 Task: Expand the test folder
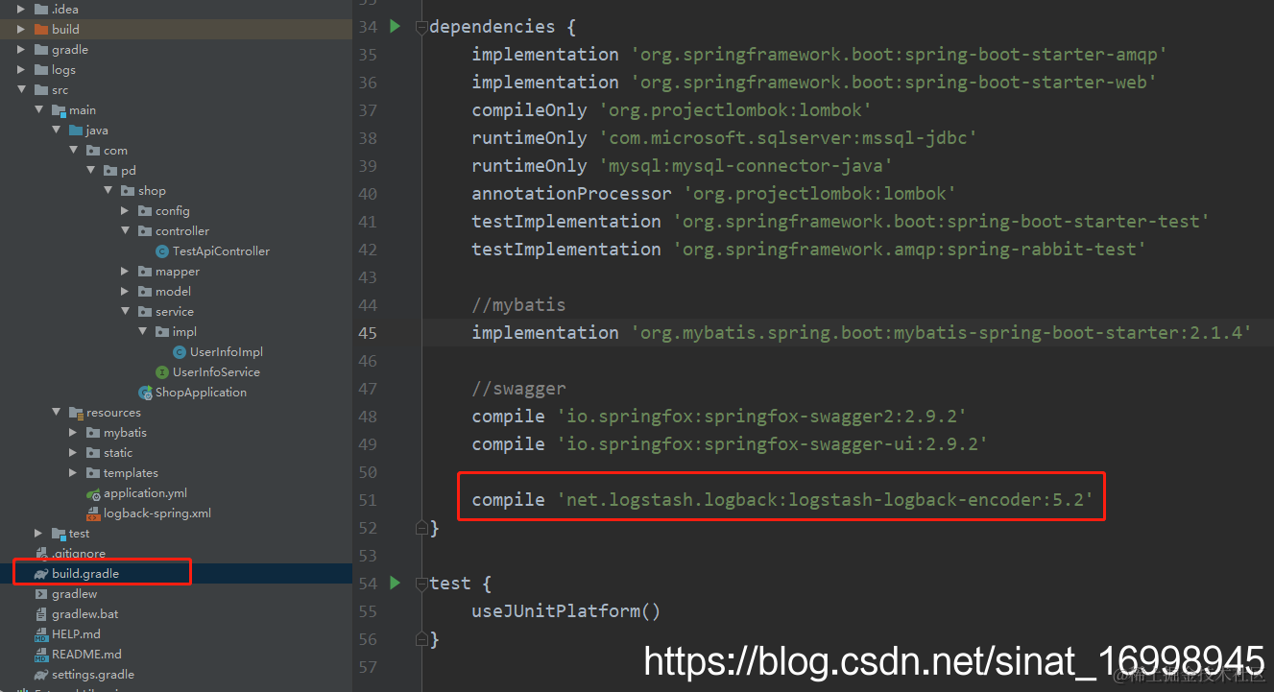coord(39,534)
